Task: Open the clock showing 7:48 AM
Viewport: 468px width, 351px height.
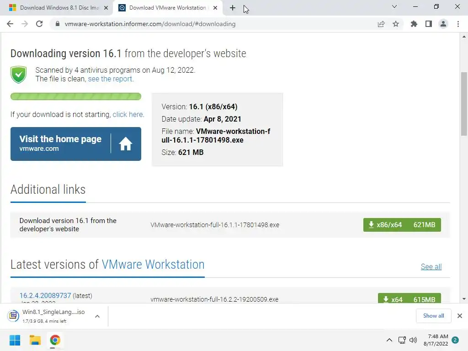Action: click(x=436, y=340)
